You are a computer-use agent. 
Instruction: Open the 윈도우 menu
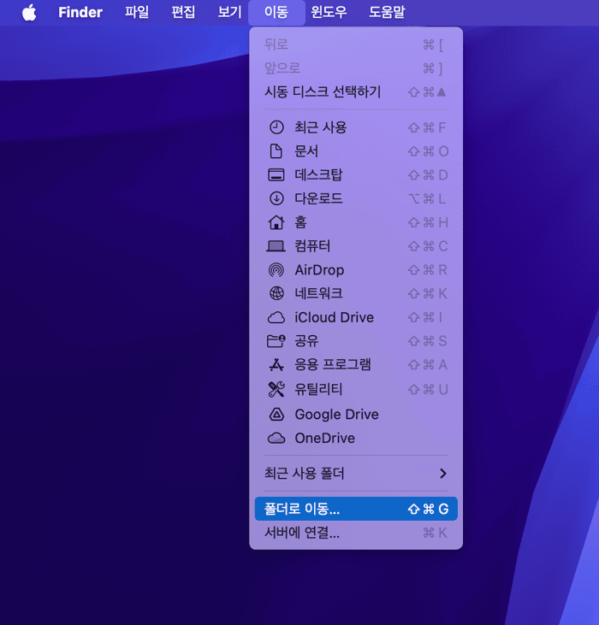[329, 12]
